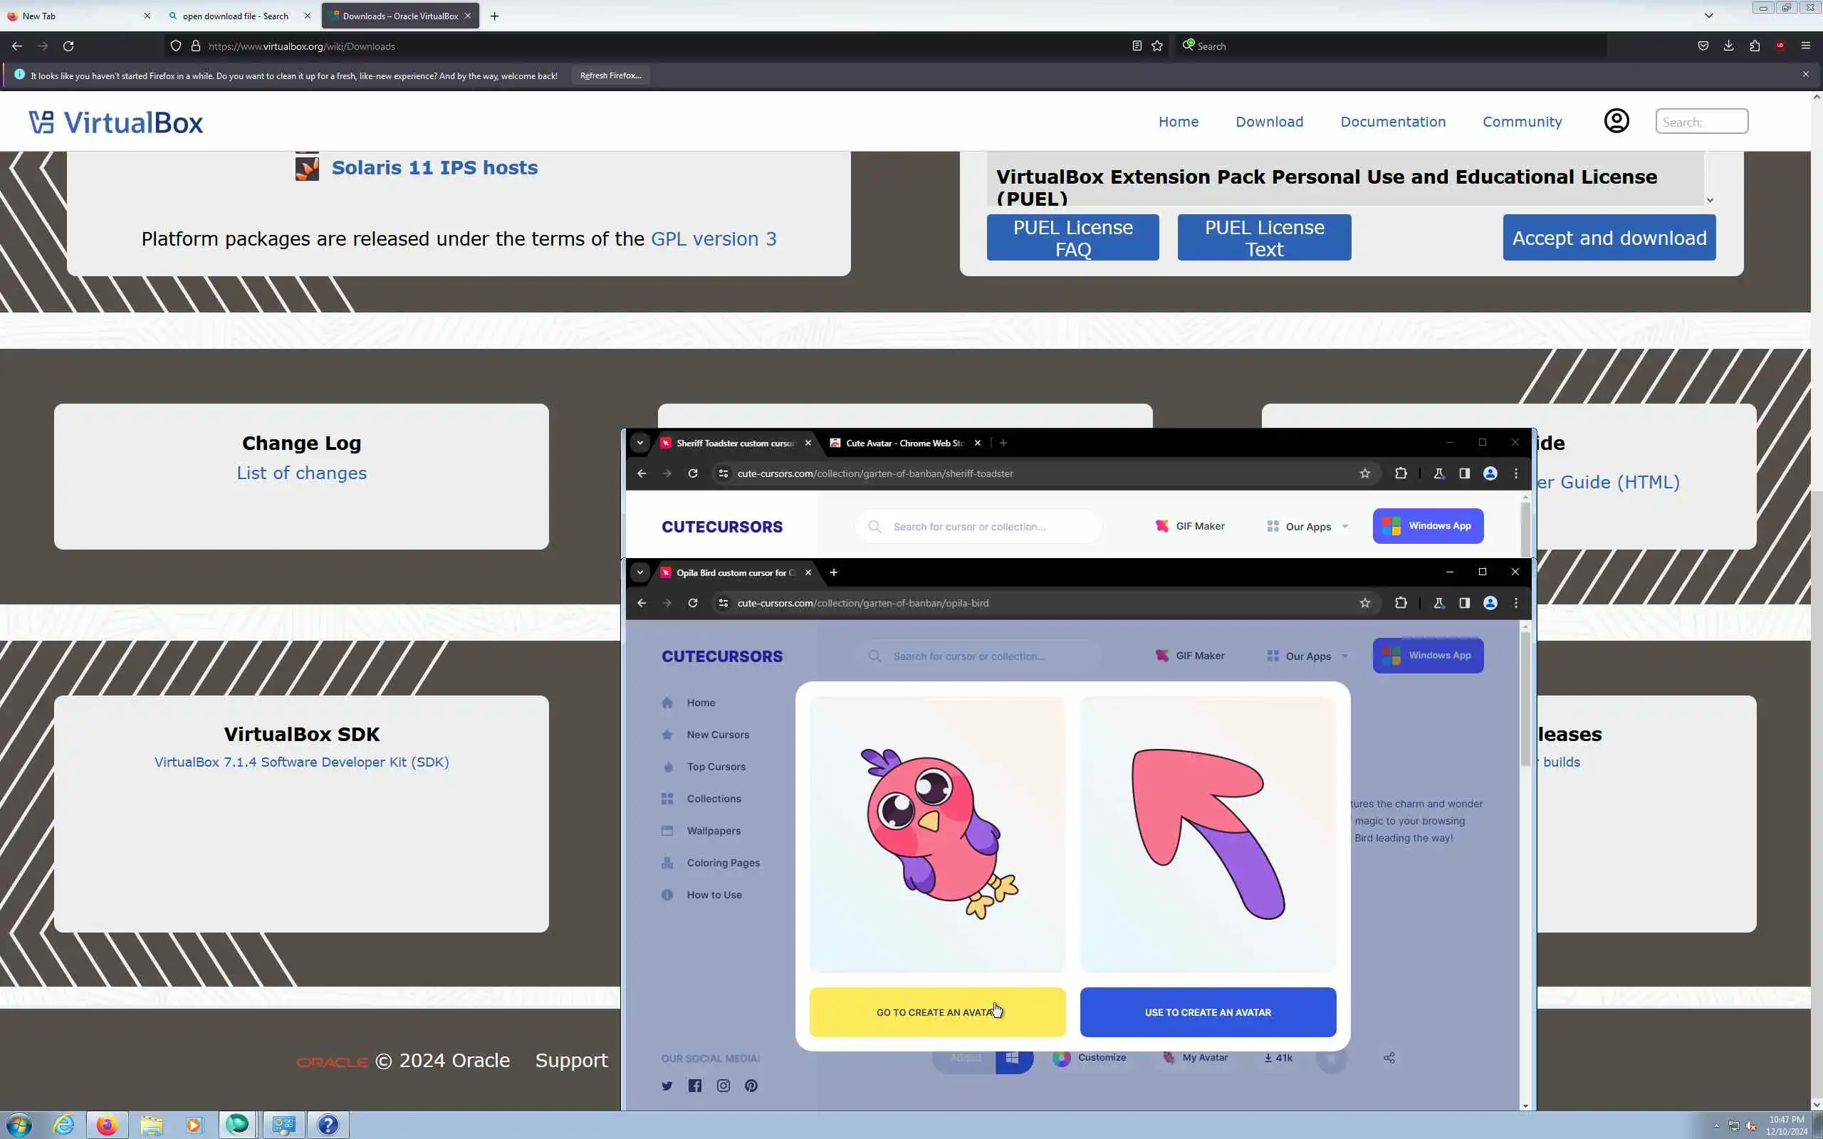This screenshot has width=1823, height=1139.
Task: Switch to the 'open download file - Search' tab
Action: pyautogui.click(x=235, y=16)
